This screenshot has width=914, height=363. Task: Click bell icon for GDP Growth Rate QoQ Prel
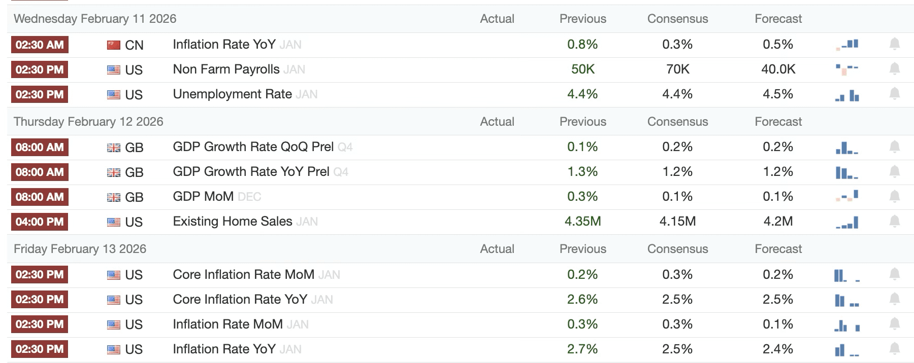tap(895, 147)
